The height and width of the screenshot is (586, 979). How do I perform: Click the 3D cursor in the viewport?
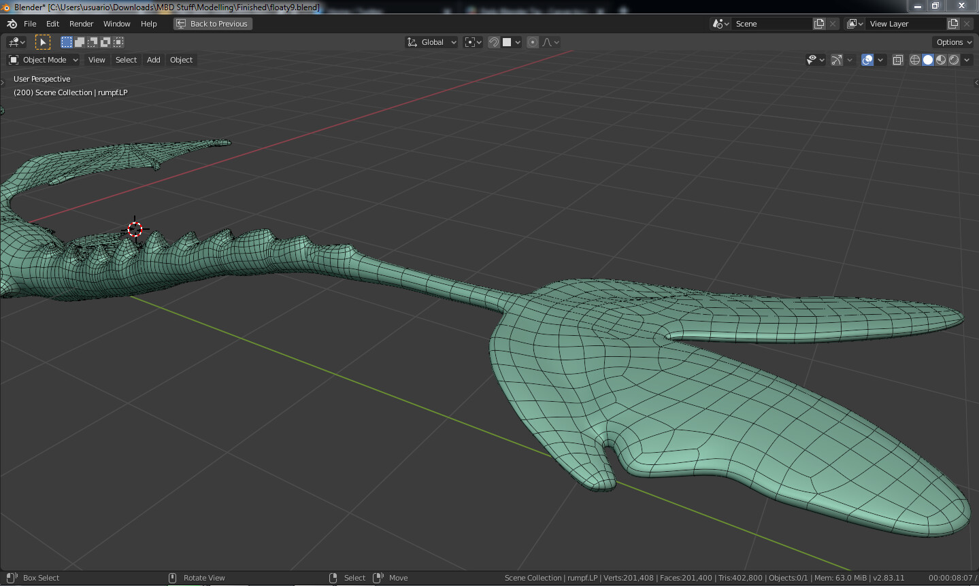pyautogui.click(x=135, y=230)
